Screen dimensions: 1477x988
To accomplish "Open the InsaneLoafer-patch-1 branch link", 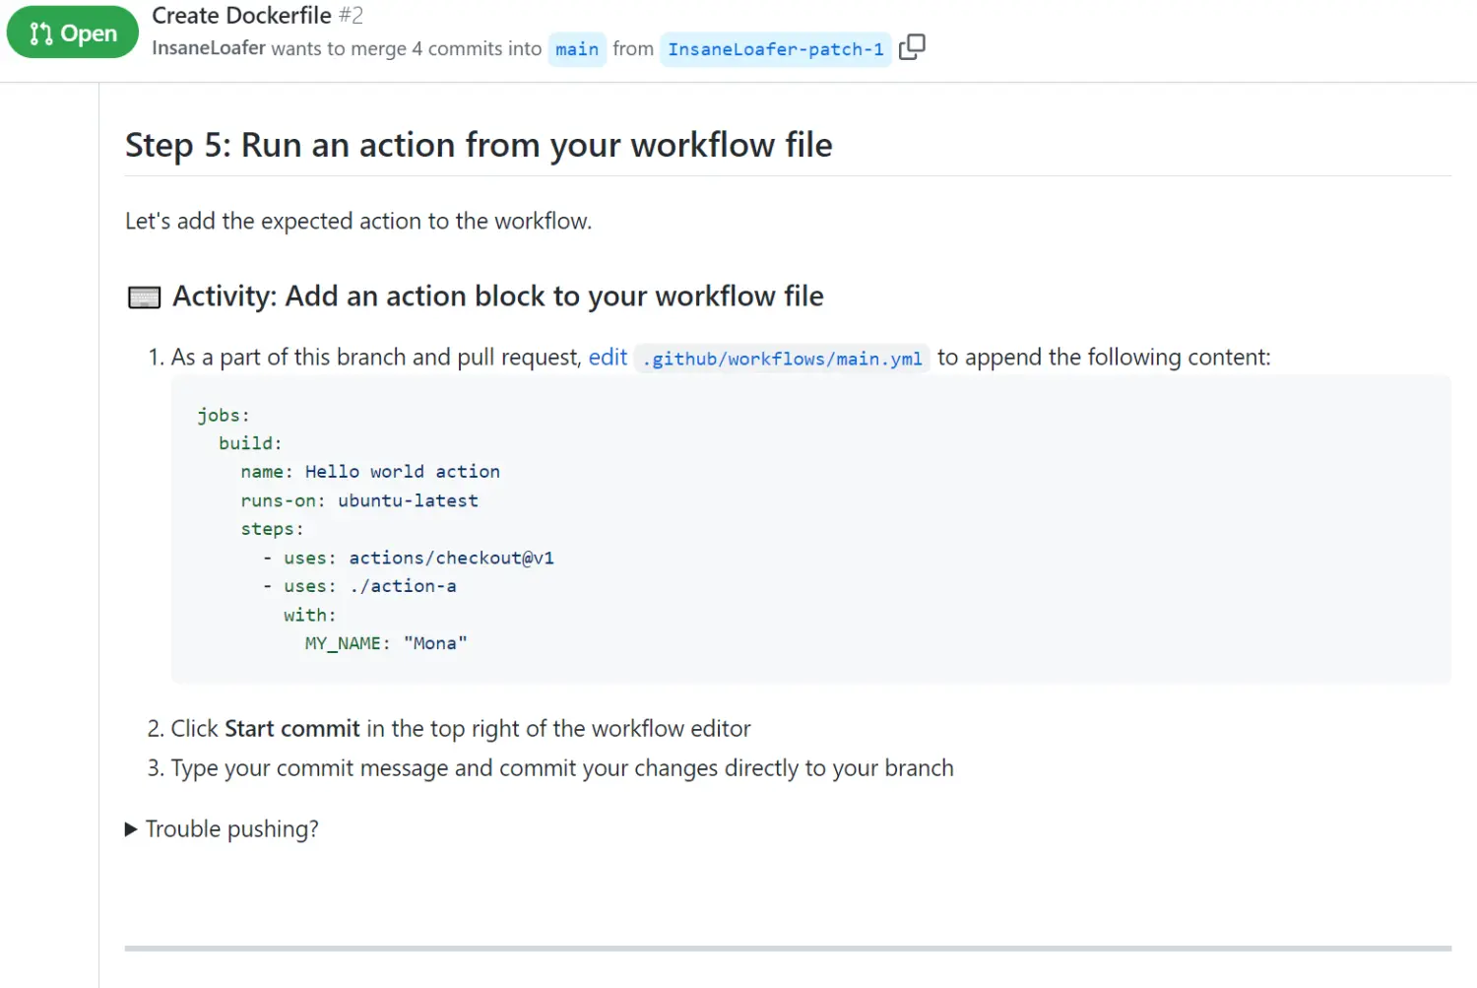I will point(776,49).
